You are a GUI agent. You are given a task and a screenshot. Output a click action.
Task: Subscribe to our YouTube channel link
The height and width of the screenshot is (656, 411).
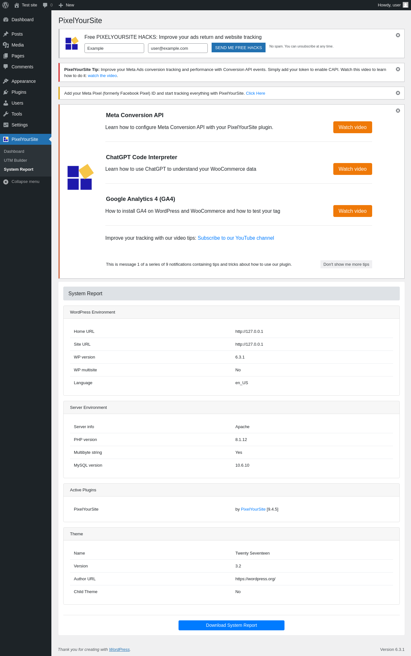pyautogui.click(x=236, y=238)
